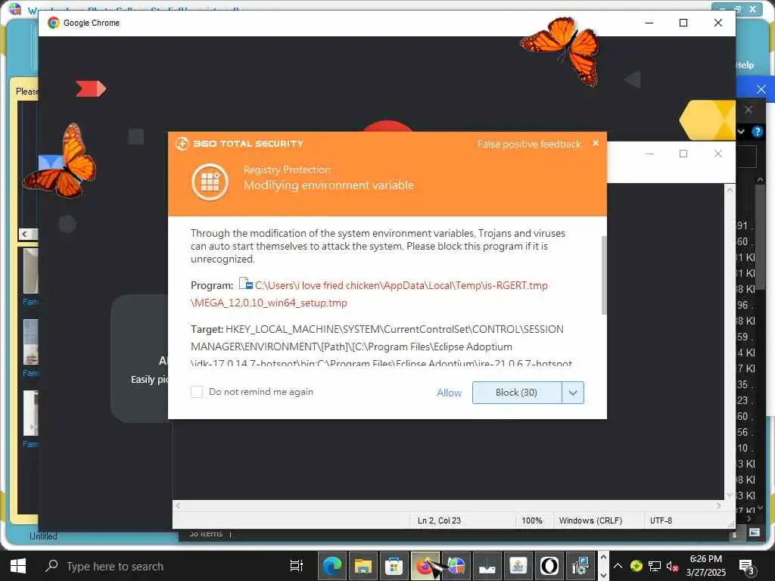
Task: Open the MEGA setup.tmp program path
Action: click(x=369, y=294)
